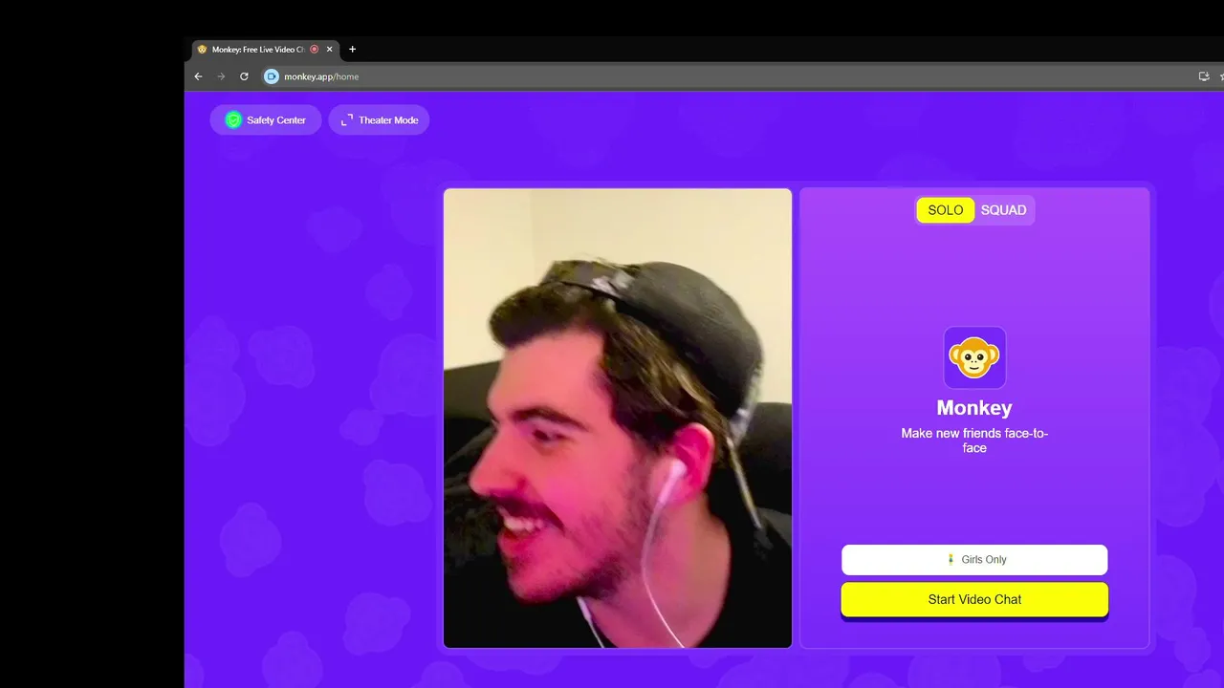Close the Monkey browser tab

pos(330,49)
